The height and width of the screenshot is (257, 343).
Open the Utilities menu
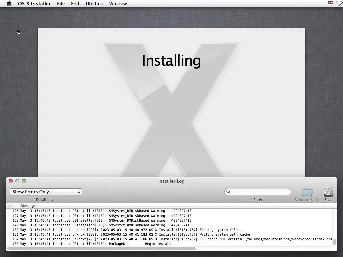(x=94, y=4)
